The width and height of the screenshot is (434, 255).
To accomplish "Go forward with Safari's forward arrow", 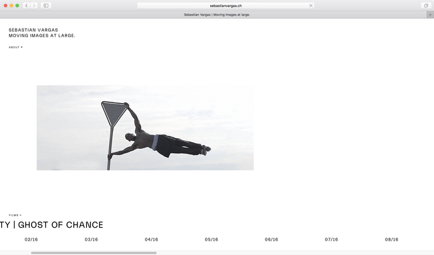I will tap(34, 6).
